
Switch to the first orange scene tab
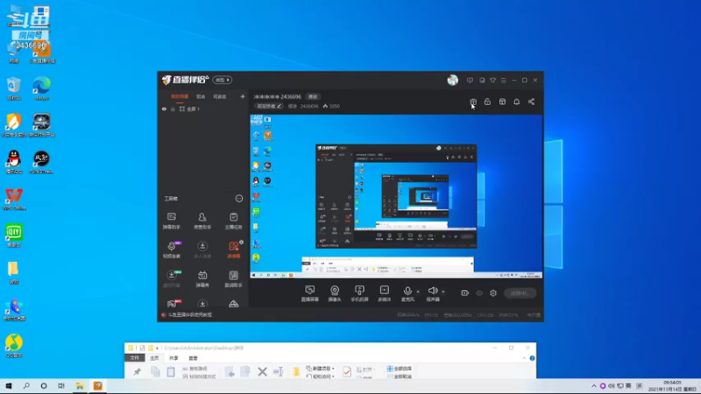point(180,96)
